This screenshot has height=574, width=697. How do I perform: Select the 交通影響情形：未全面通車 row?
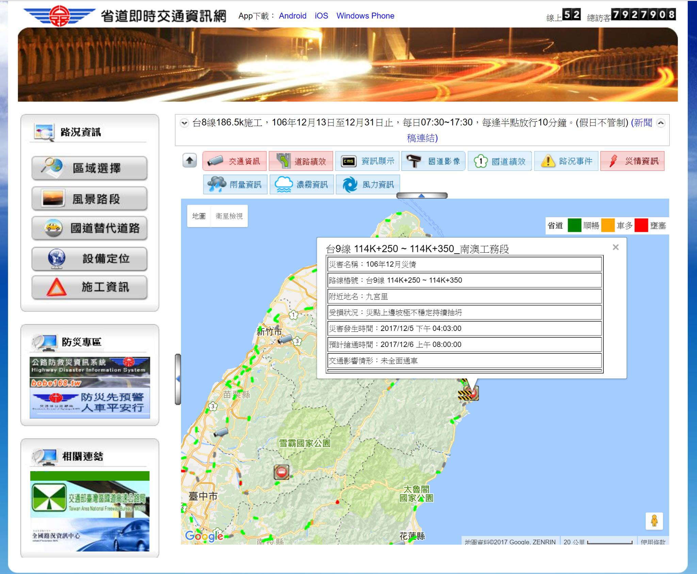465,361
